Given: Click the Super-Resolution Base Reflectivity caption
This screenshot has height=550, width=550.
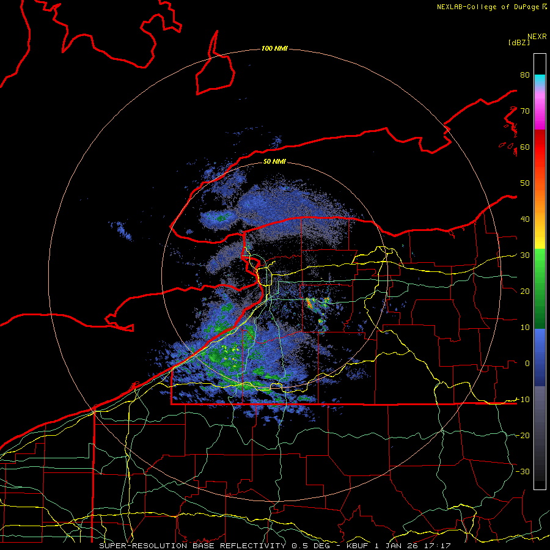Looking at the screenshot, I should (192, 546).
